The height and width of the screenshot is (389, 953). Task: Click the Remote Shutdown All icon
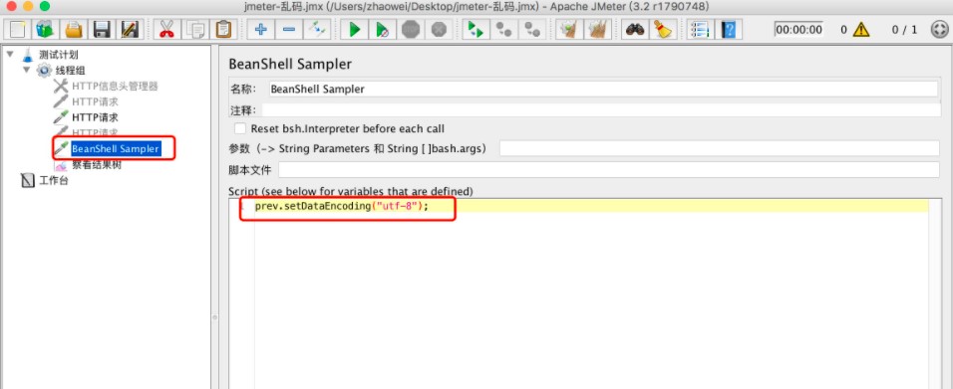click(x=532, y=29)
